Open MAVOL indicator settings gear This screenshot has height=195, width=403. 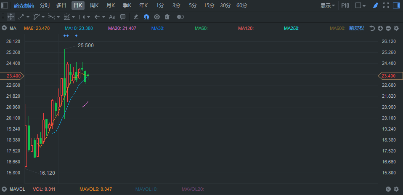tap(396, 190)
